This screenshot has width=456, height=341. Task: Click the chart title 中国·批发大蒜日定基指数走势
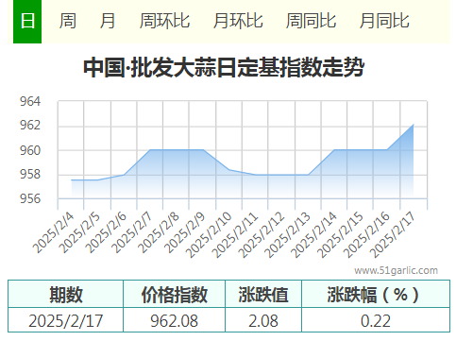[224, 67]
